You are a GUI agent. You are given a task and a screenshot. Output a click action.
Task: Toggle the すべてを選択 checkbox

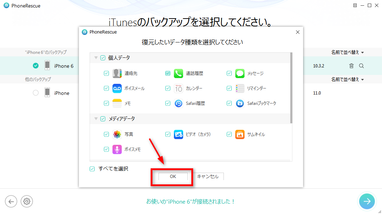tap(92, 169)
